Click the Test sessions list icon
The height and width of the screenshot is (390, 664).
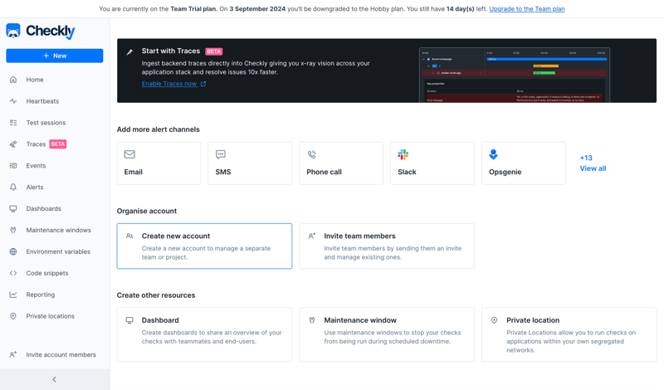click(13, 123)
